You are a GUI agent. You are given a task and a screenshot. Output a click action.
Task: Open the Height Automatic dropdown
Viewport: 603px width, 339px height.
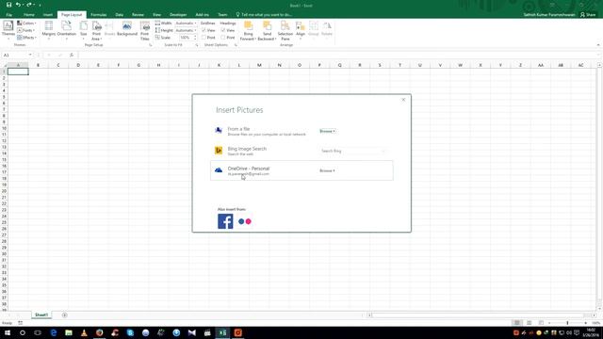point(186,30)
